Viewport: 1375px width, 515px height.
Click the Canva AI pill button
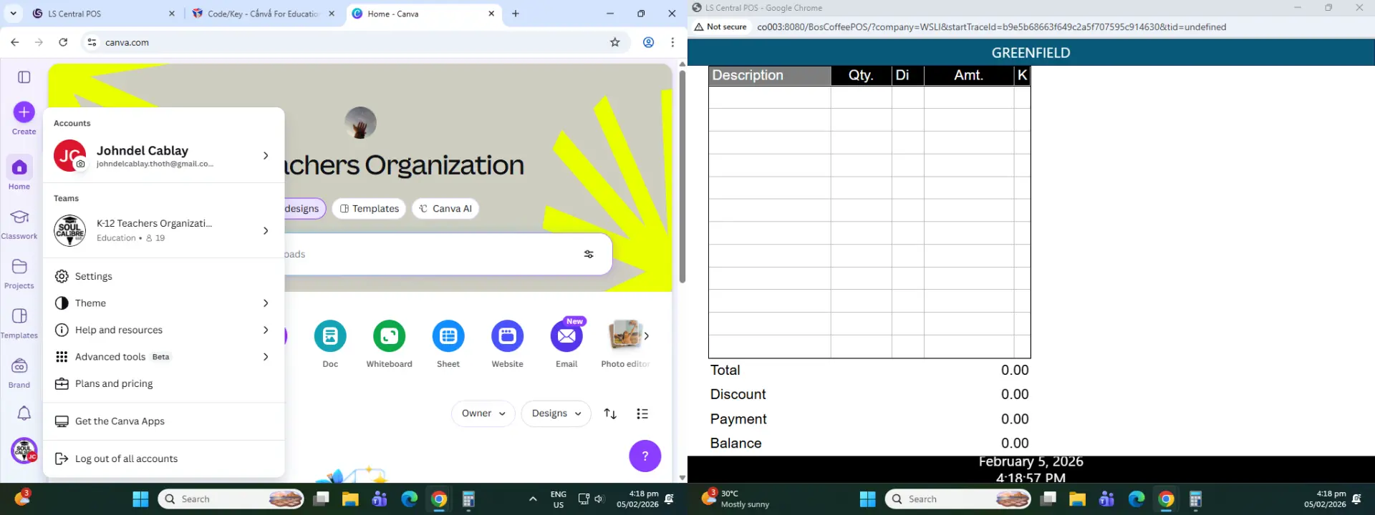click(x=445, y=209)
